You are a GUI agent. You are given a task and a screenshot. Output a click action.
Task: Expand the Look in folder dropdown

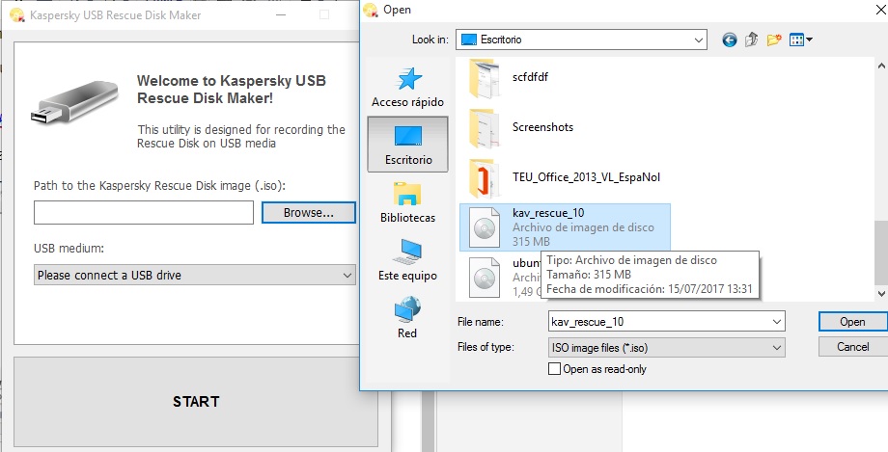(x=699, y=40)
